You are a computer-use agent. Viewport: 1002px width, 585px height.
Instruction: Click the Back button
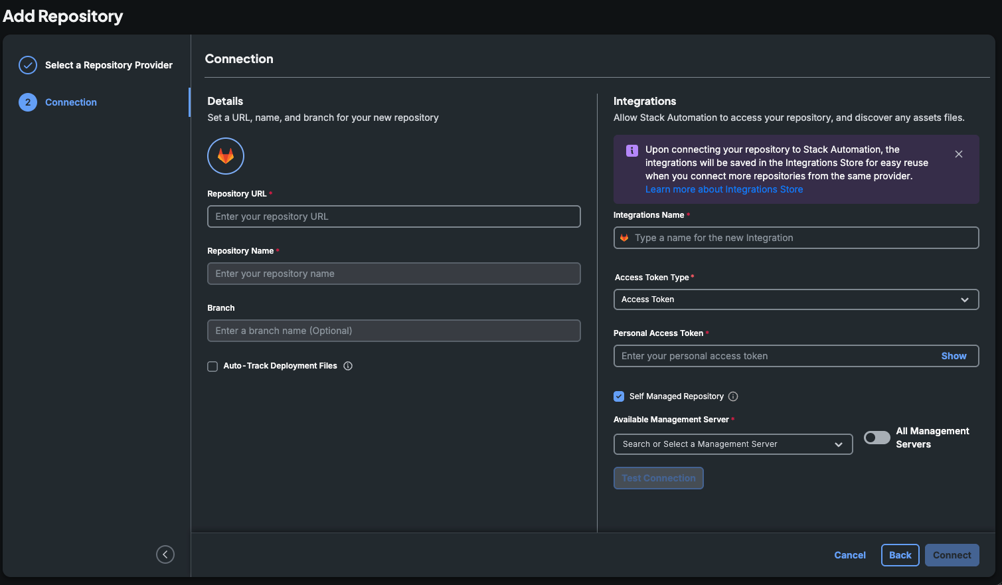(x=900, y=555)
